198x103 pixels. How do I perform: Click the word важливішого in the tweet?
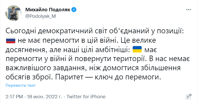coord(28,68)
